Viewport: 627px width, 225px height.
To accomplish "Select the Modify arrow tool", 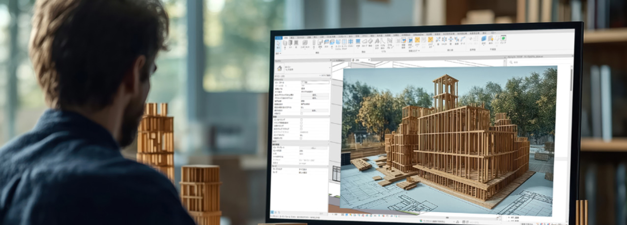I will coord(278,44).
